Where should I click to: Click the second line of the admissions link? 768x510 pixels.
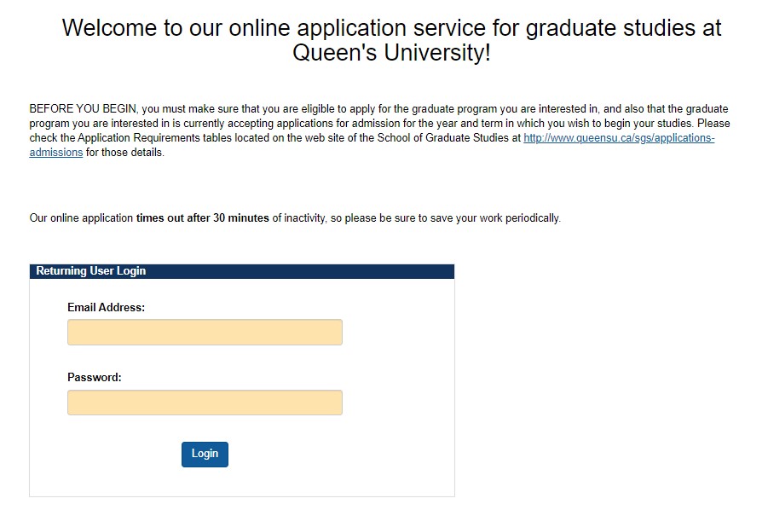pos(55,152)
